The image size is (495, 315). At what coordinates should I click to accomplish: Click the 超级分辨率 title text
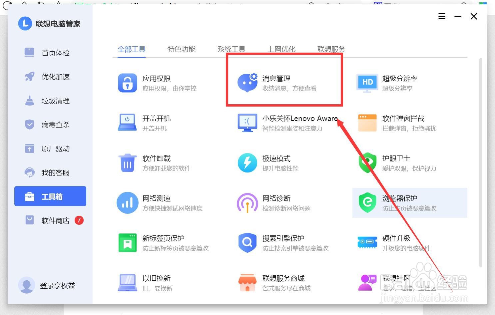(x=400, y=79)
